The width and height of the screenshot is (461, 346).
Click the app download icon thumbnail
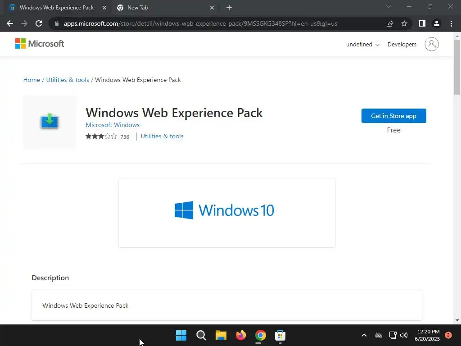(50, 121)
